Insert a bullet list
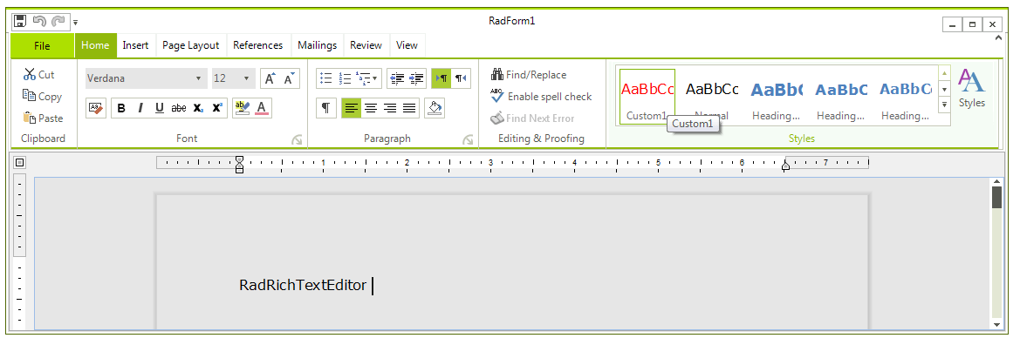The height and width of the screenshot is (345, 1020). 326,78
